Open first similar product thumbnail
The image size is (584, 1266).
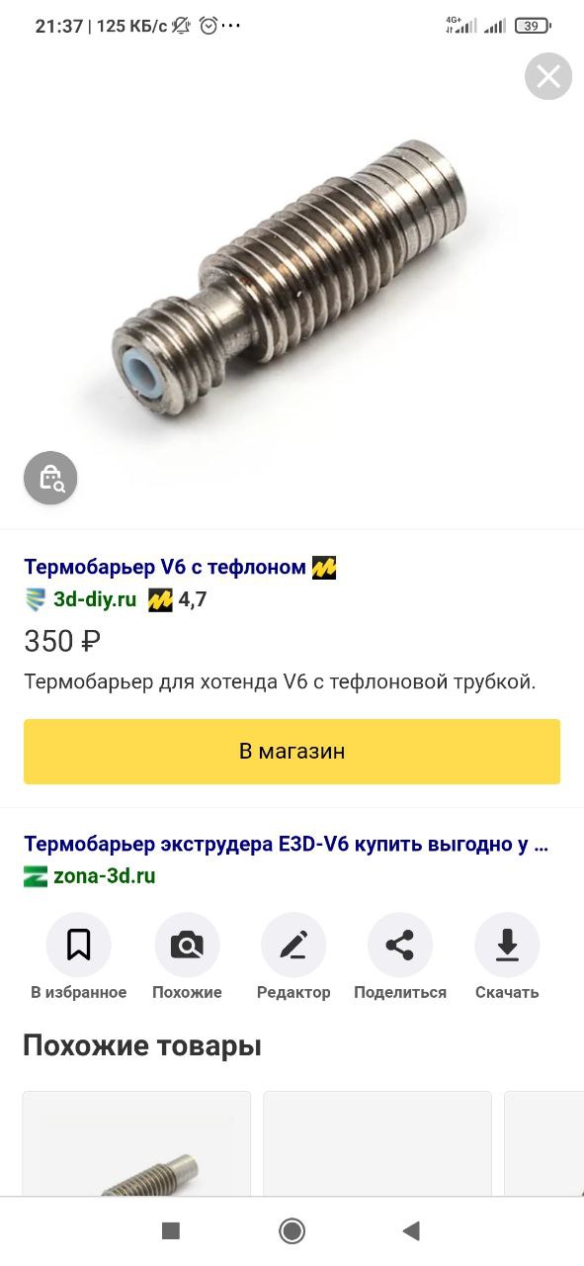(x=136, y=1143)
